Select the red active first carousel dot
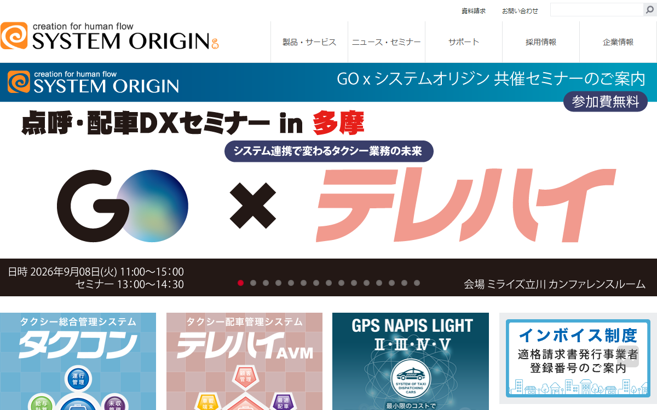 tap(240, 283)
